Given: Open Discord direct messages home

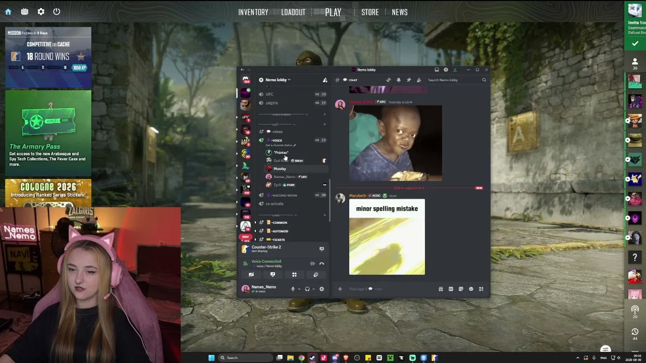Looking at the screenshot, I should click(245, 80).
